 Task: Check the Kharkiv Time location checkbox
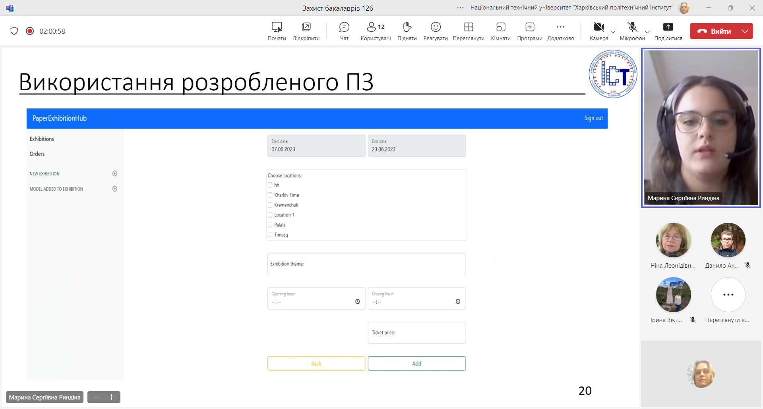[x=270, y=195]
